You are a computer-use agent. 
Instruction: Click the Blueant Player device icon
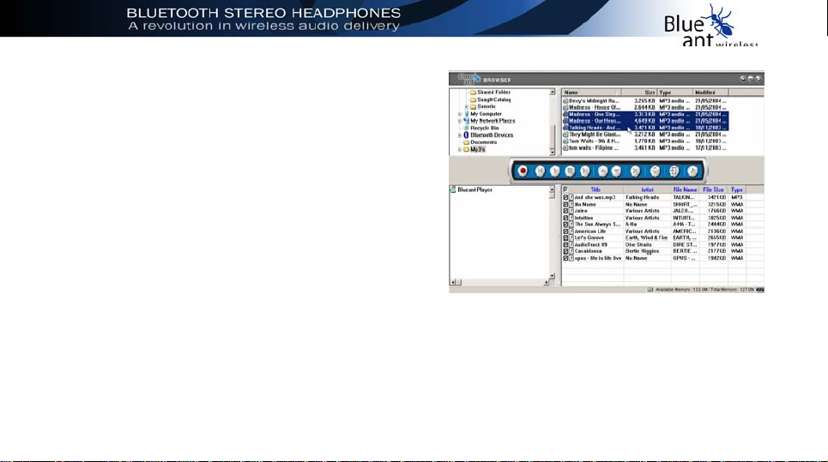click(x=452, y=189)
